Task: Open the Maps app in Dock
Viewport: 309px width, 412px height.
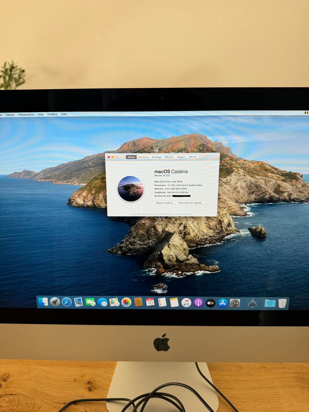Action: click(114, 302)
